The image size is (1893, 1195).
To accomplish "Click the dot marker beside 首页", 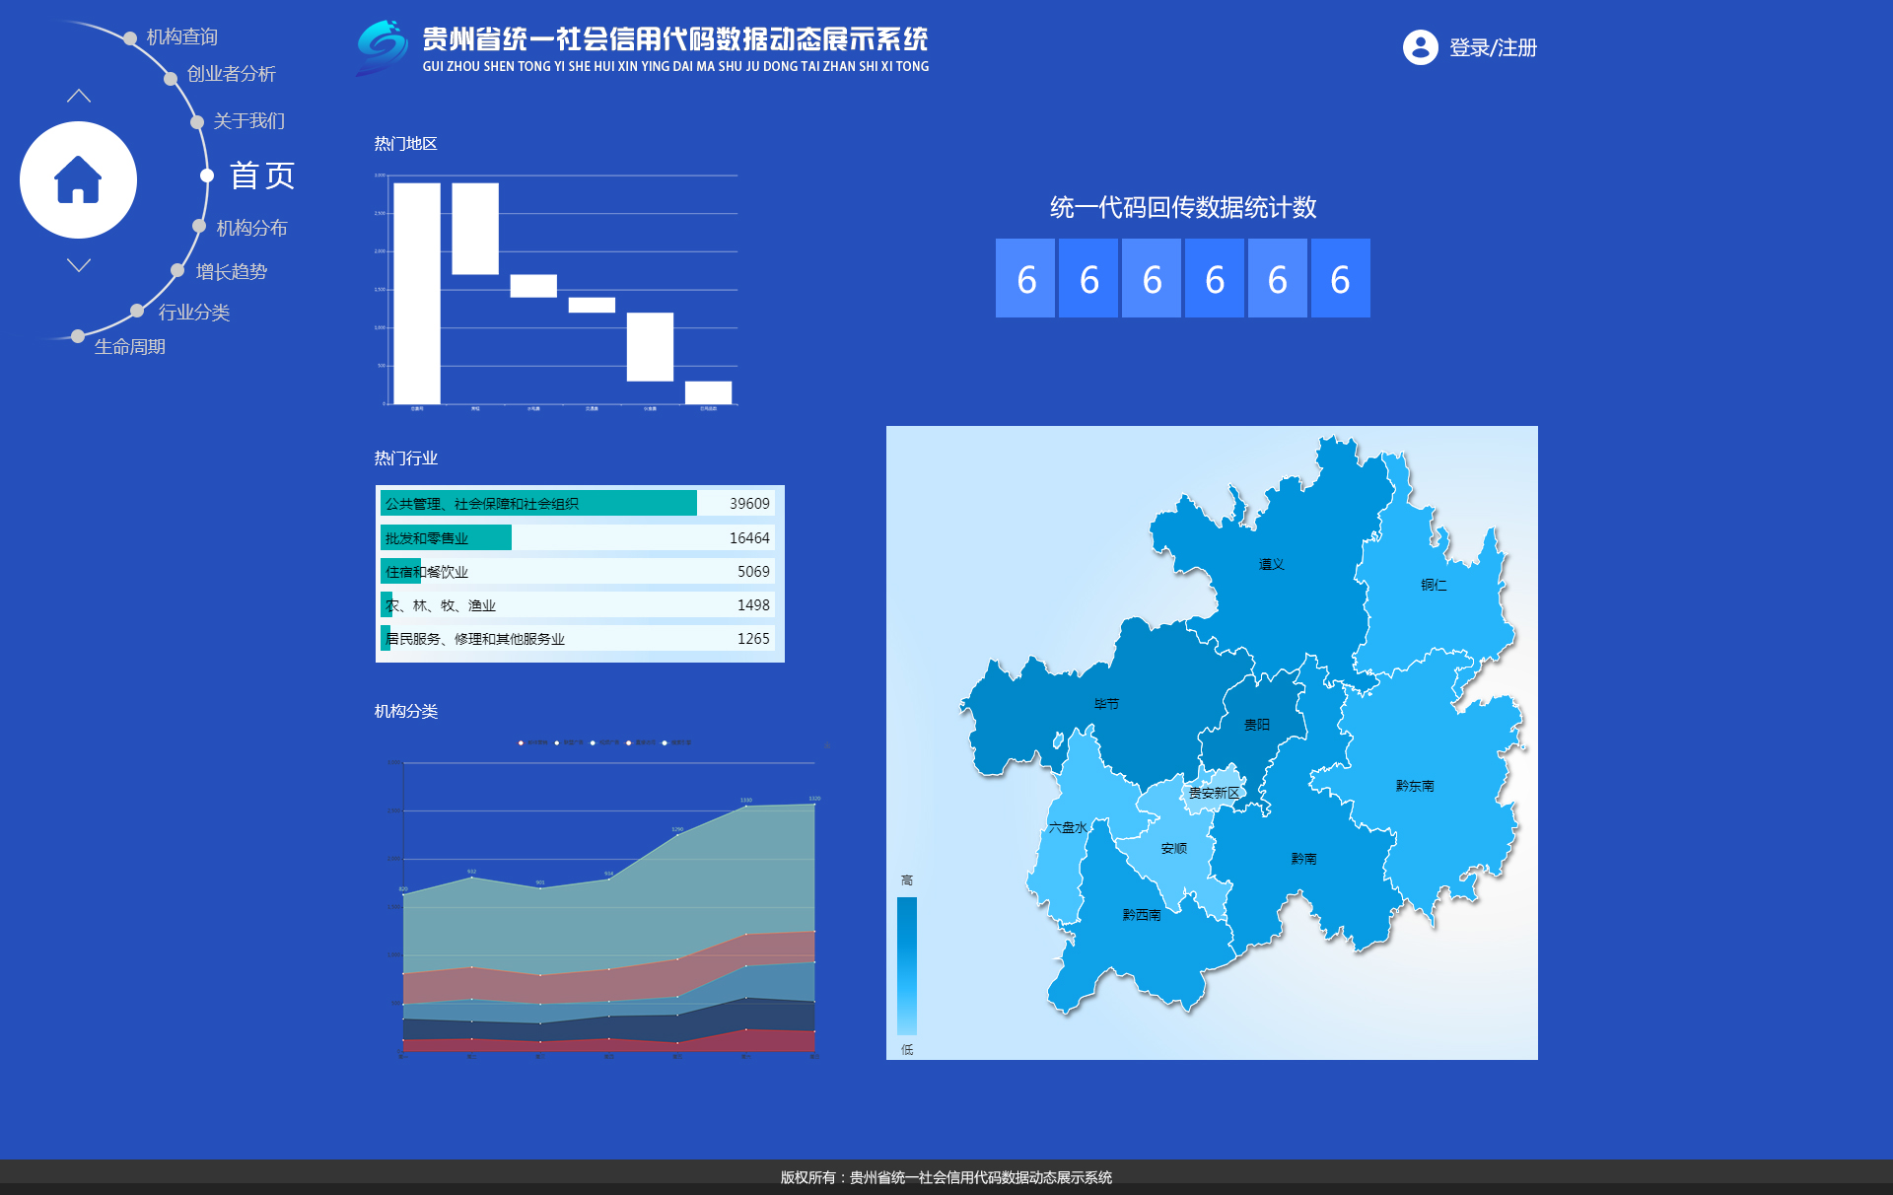I will coord(207,176).
